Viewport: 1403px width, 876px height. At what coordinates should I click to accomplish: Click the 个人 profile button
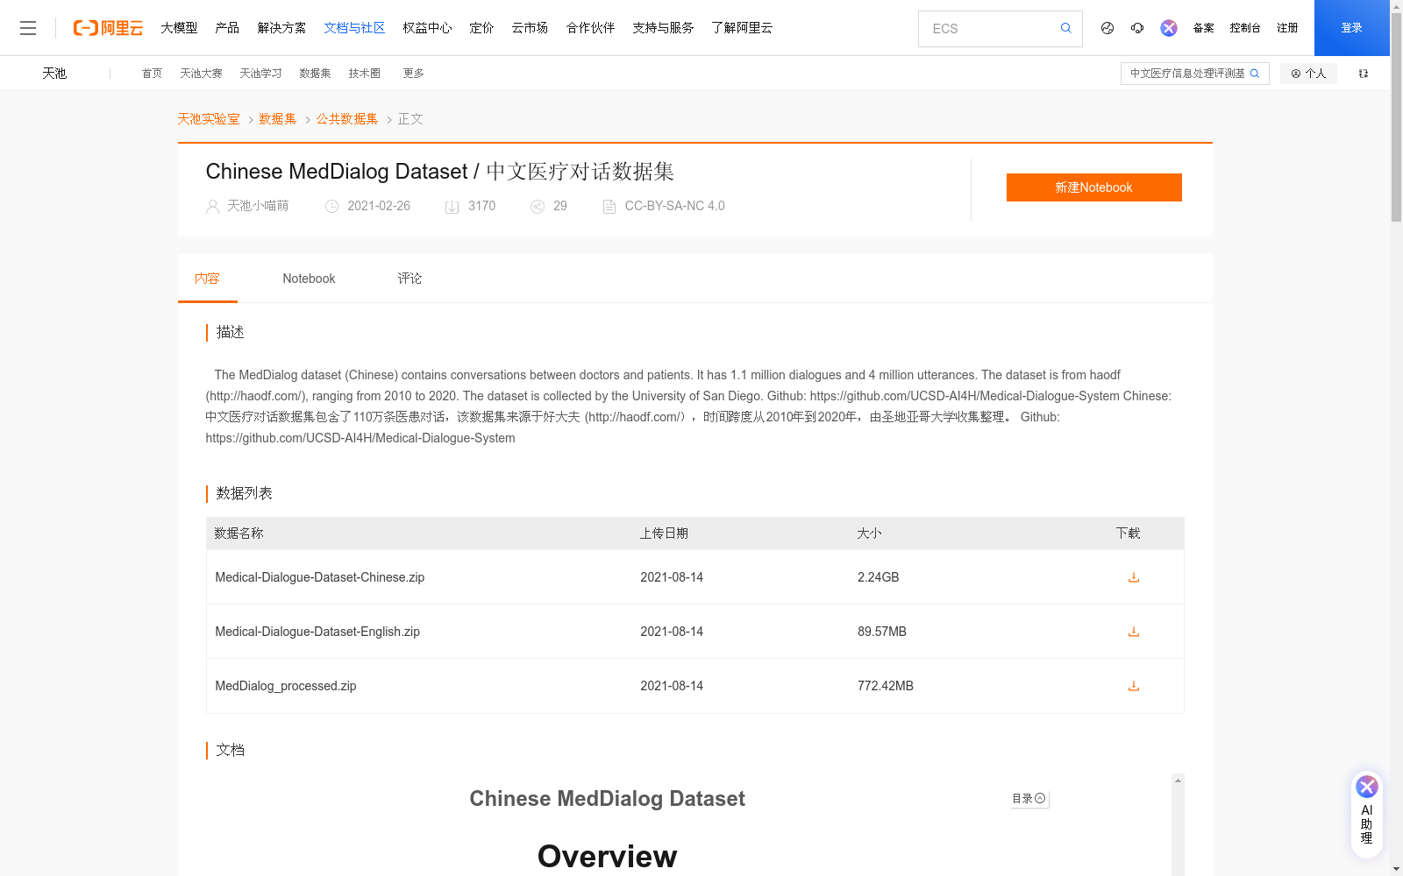pyautogui.click(x=1308, y=74)
